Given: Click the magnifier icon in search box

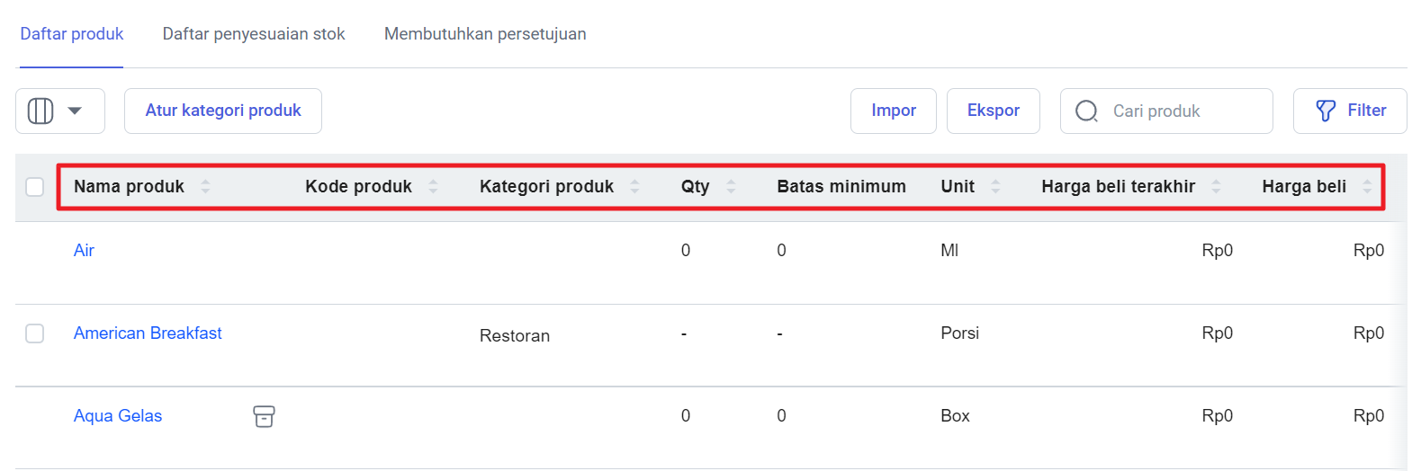Looking at the screenshot, I should 1086,111.
